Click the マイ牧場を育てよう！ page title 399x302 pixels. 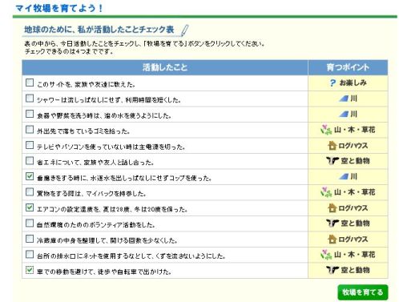click(x=59, y=8)
